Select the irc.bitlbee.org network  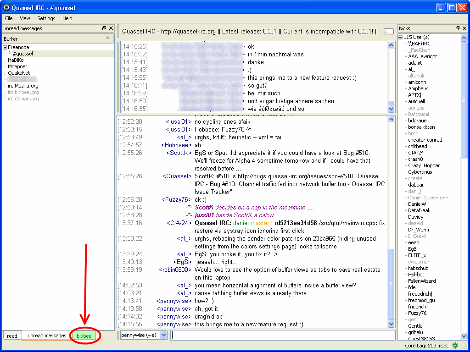coord(23,92)
